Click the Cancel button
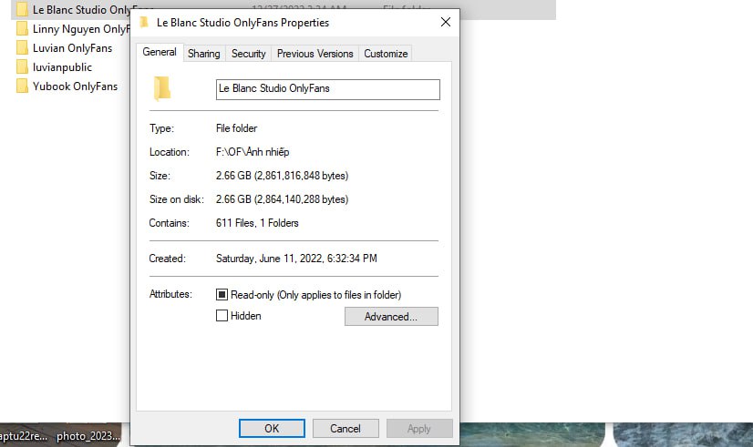The image size is (753, 447). (x=346, y=428)
